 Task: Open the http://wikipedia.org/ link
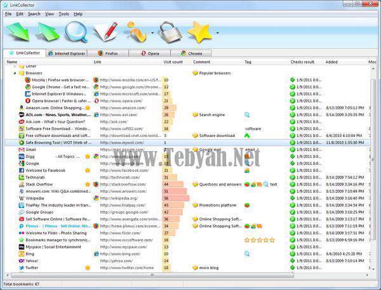point(119,198)
